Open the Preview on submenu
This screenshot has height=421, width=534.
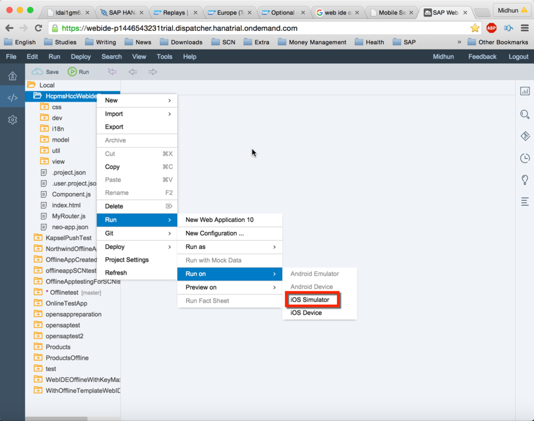tap(230, 287)
